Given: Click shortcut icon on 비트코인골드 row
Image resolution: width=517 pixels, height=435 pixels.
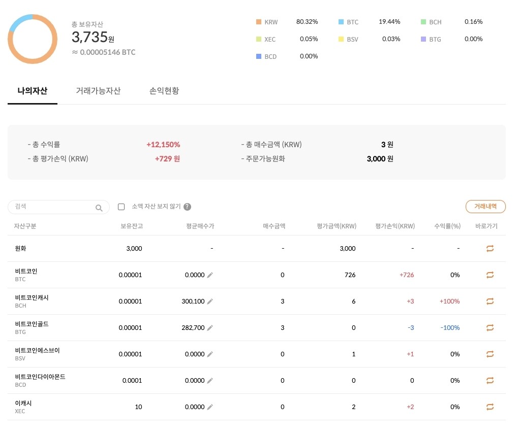Looking at the screenshot, I should [x=490, y=327].
